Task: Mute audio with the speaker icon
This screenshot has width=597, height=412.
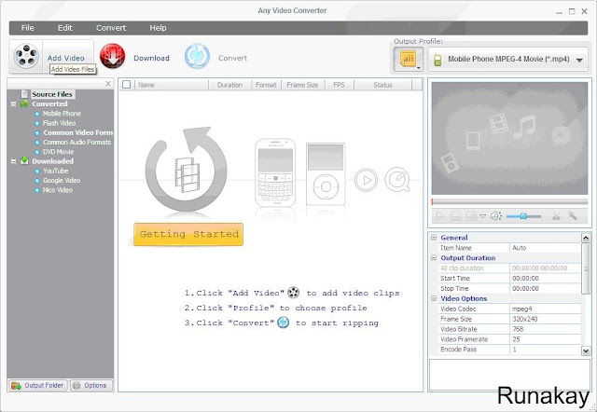Action: 495,216
